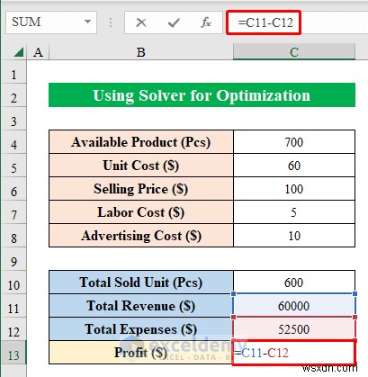Open Insert Function fx dialog

pos(206,22)
